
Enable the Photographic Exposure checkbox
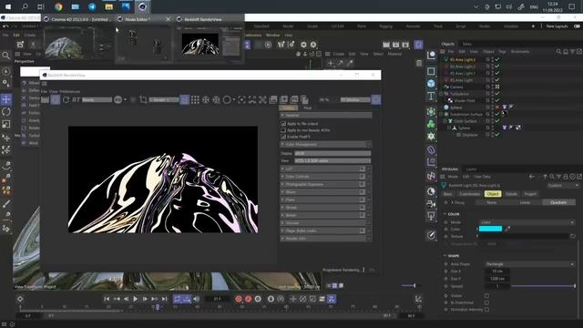tap(362, 184)
